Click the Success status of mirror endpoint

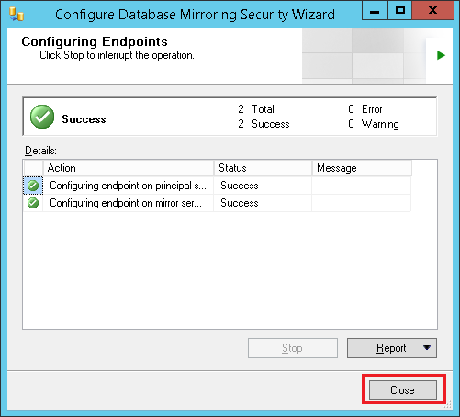pyautogui.click(x=240, y=203)
